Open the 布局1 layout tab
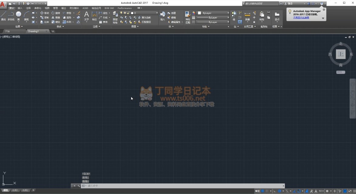Image resolution: width=356 pixels, height=194 pixels. click(15, 190)
